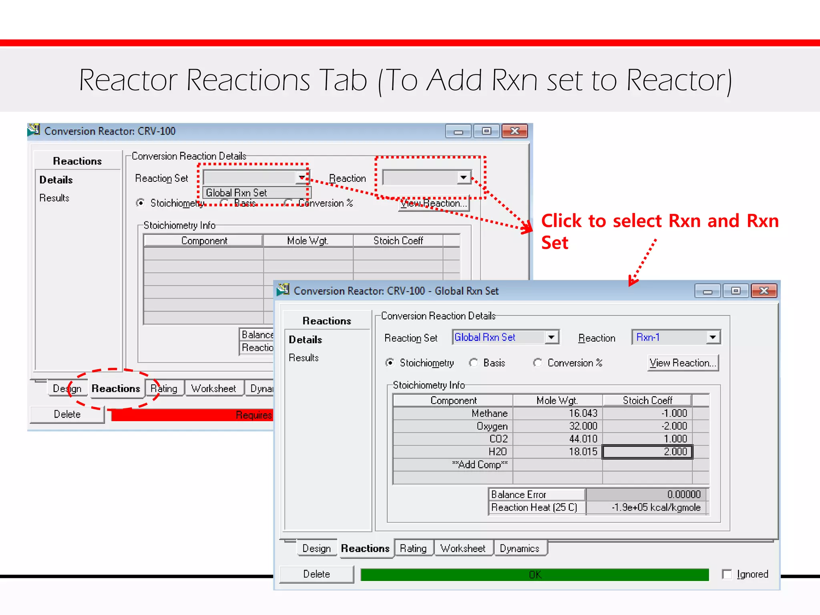Select the Conversion % radio in the front window
The image size is (820, 615).
(x=537, y=363)
